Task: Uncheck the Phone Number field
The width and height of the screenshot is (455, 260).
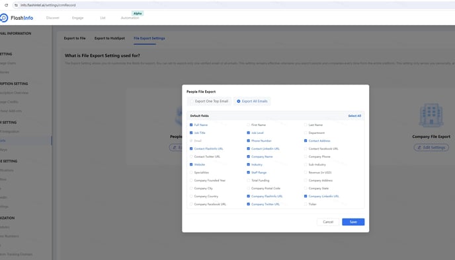Action: tap(248, 141)
